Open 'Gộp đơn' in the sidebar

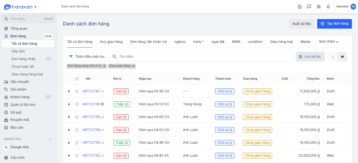[18, 51]
